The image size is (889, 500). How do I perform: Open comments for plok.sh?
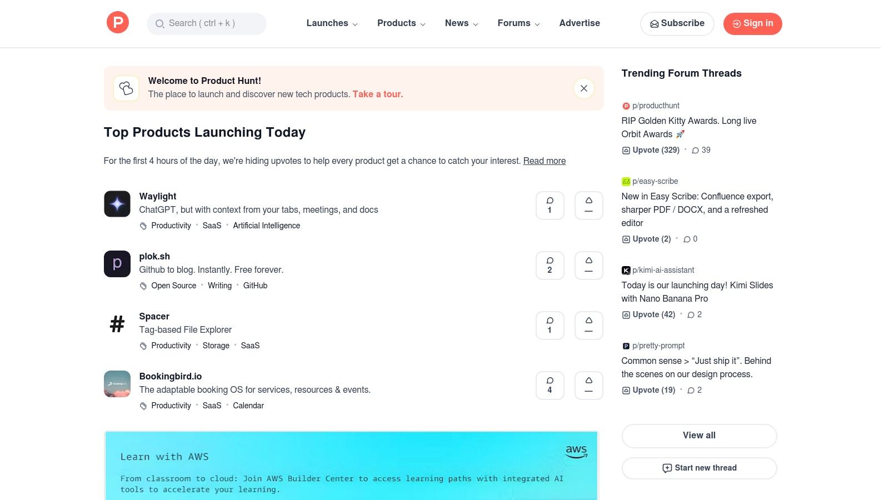[x=550, y=266]
